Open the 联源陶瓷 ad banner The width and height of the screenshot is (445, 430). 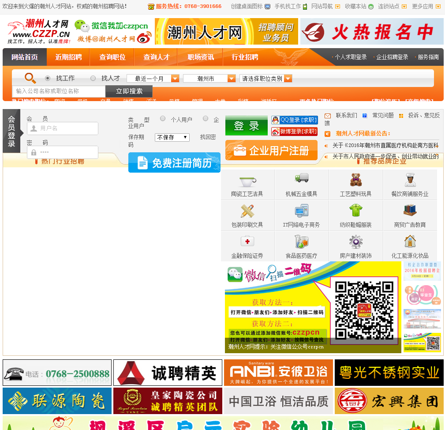pyautogui.click(x=57, y=401)
